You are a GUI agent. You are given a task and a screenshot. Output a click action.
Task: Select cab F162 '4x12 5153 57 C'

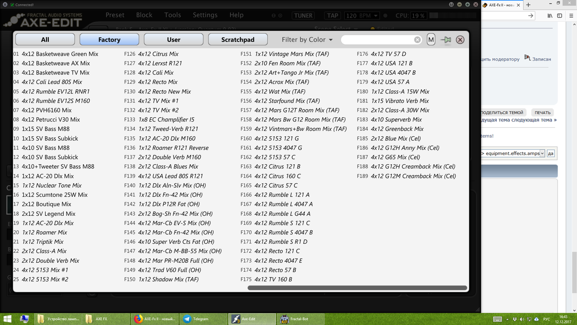click(275, 157)
